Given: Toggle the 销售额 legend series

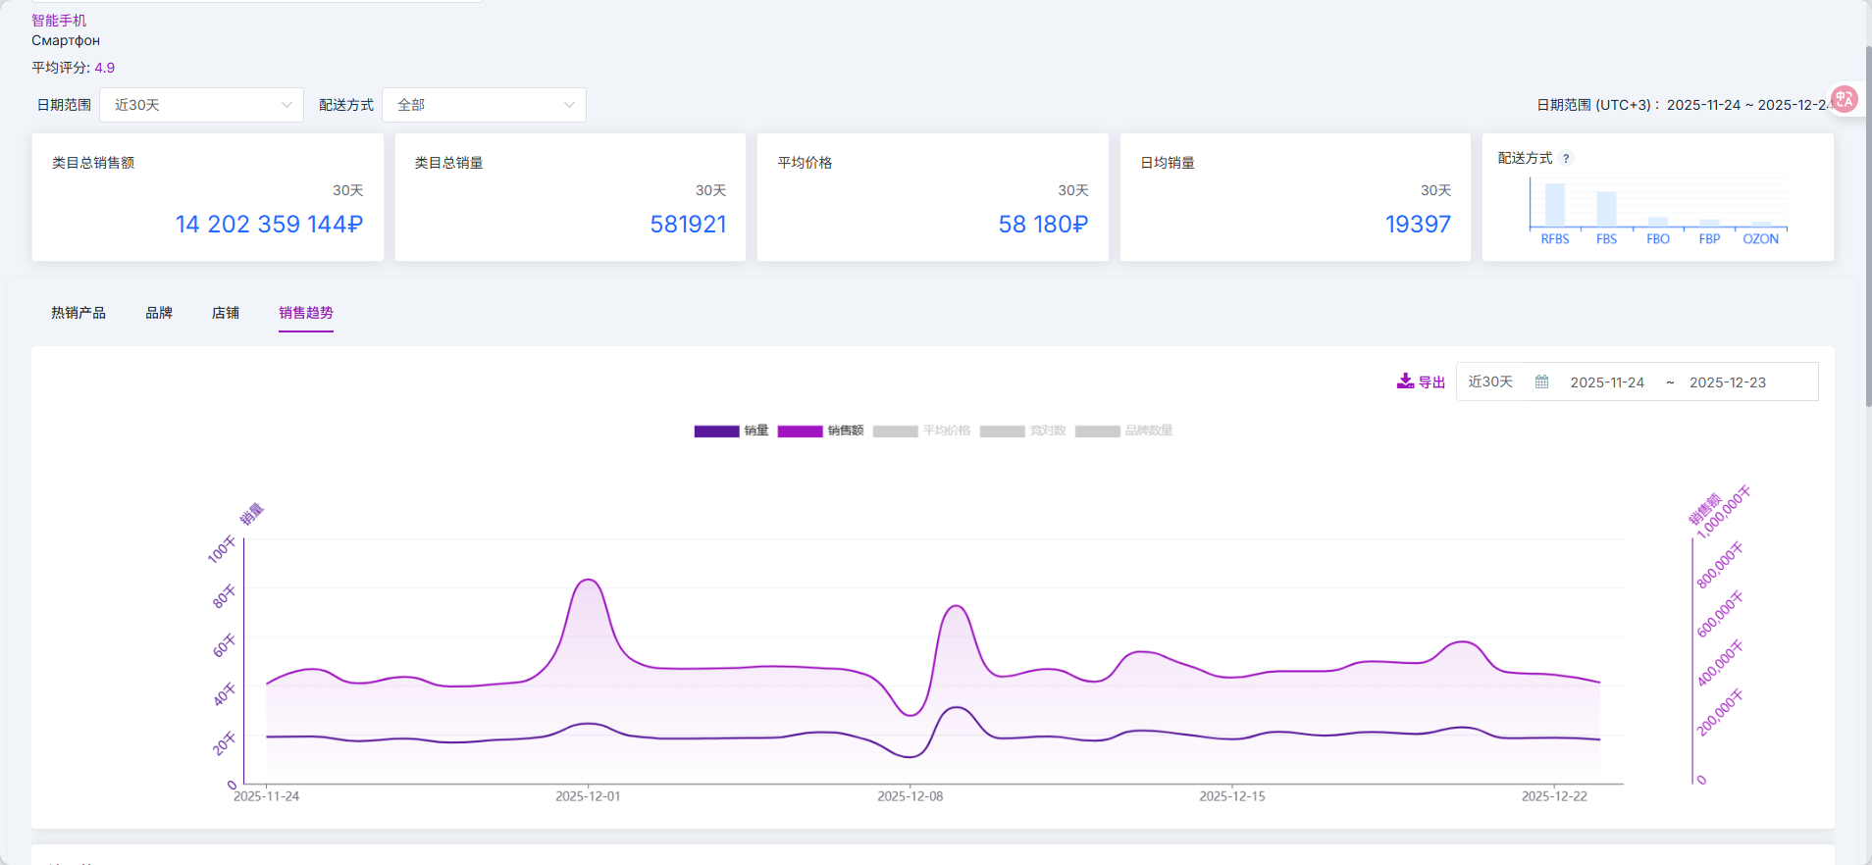Looking at the screenshot, I should click(820, 431).
